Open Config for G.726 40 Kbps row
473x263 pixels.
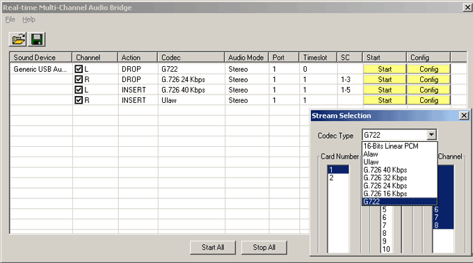(x=428, y=90)
